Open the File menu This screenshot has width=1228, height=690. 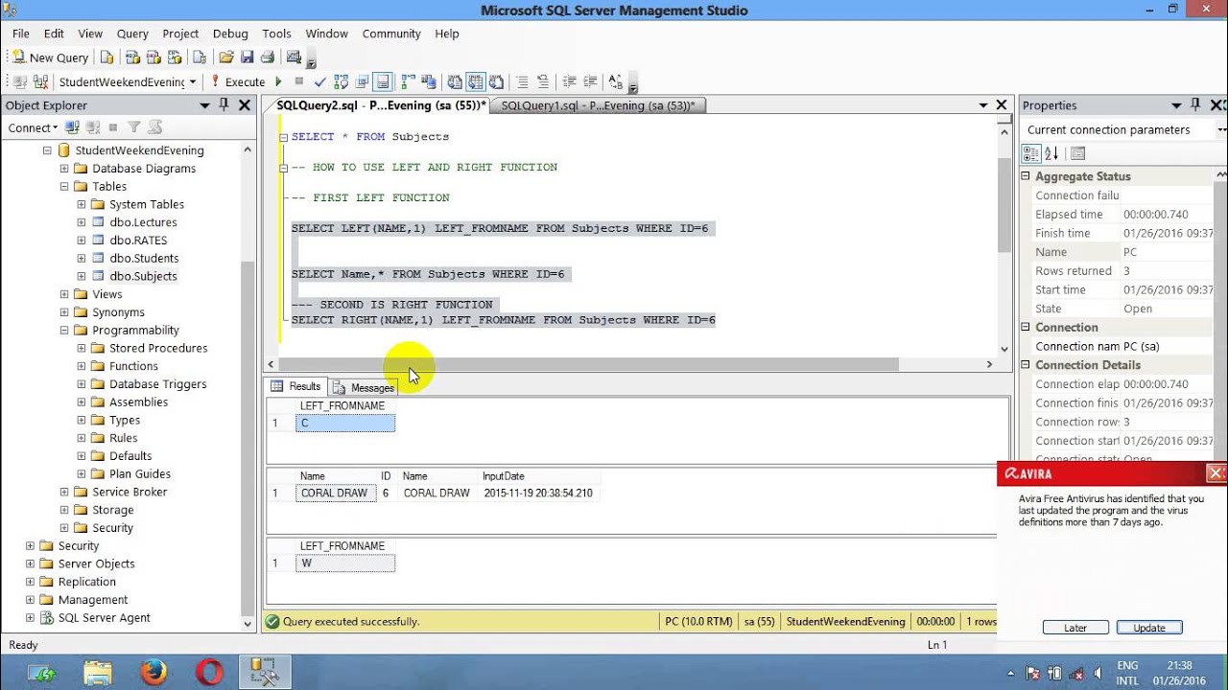tap(21, 34)
